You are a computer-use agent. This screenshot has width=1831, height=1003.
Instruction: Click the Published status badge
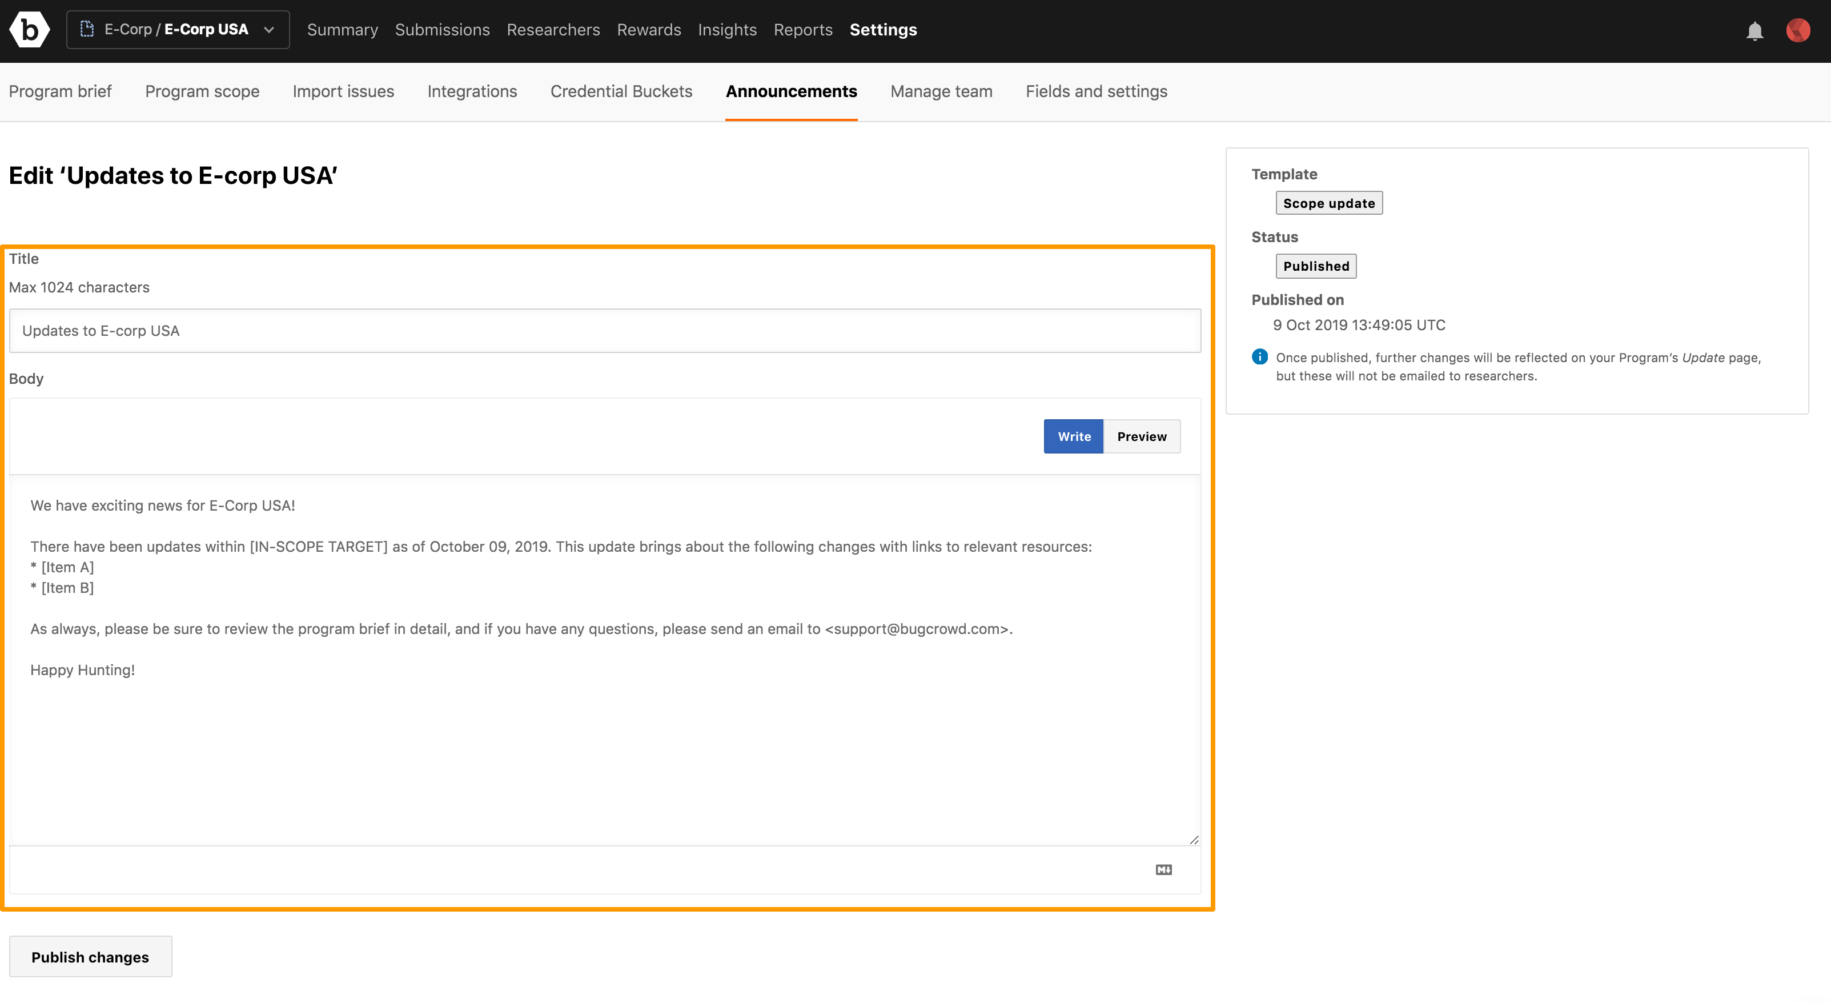tap(1316, 266)
